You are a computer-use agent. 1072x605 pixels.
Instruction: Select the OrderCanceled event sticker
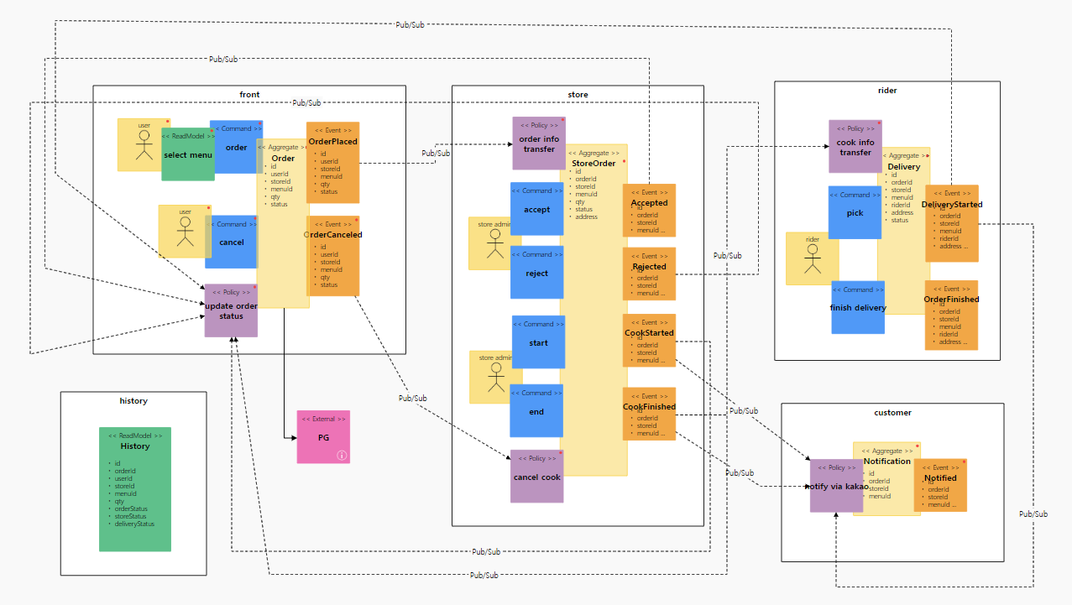332,256
